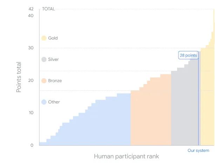Click the "Points total" vertical axis title

[x=19, y=77]
